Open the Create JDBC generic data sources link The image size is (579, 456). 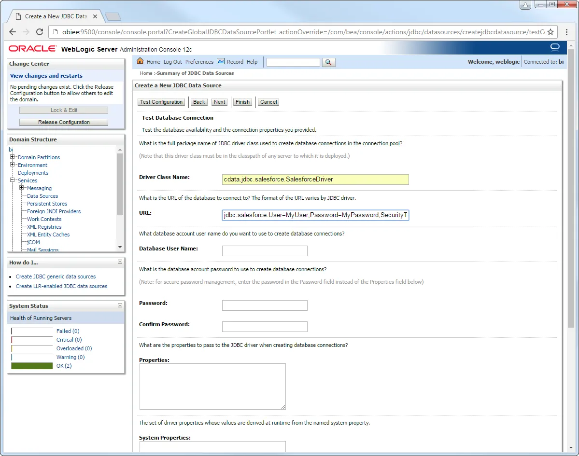[55, 276]
